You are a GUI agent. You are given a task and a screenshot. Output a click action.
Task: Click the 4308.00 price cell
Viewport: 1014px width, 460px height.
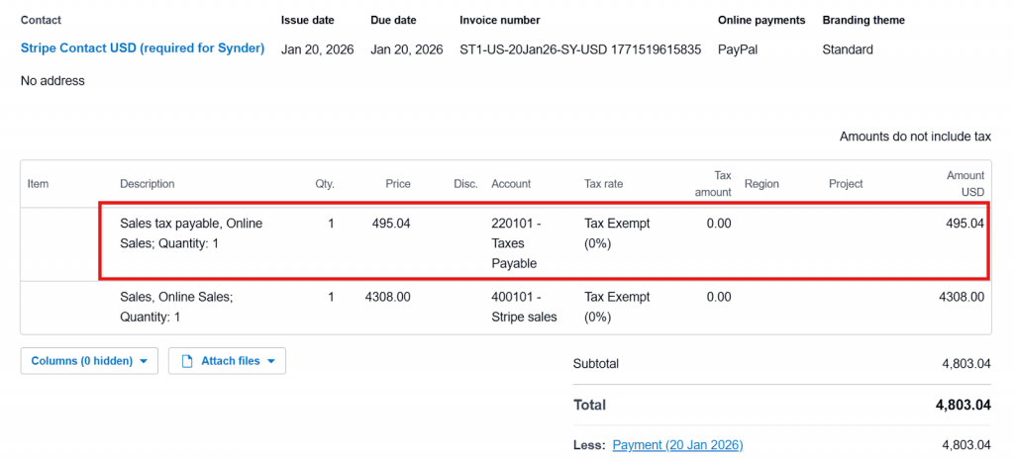pos(387,297)
